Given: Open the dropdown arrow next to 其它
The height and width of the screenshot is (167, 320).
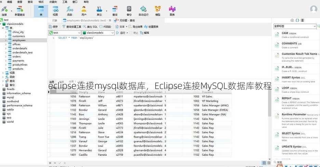Looking at the screenshot, I should (x=107, y=11).
